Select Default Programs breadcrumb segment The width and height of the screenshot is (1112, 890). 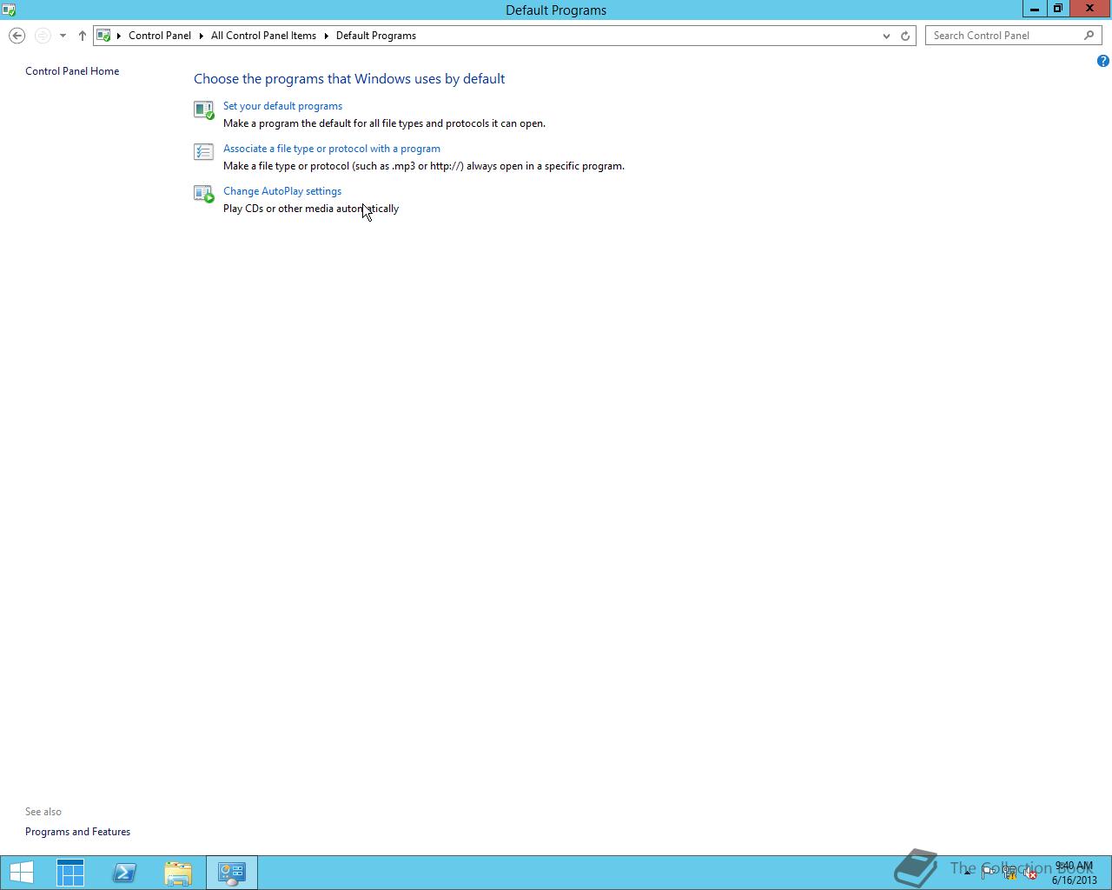tap(376, 36)
